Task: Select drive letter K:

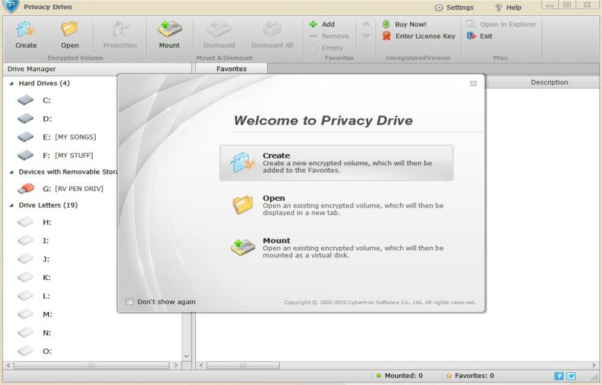Action: click(34, 277)
